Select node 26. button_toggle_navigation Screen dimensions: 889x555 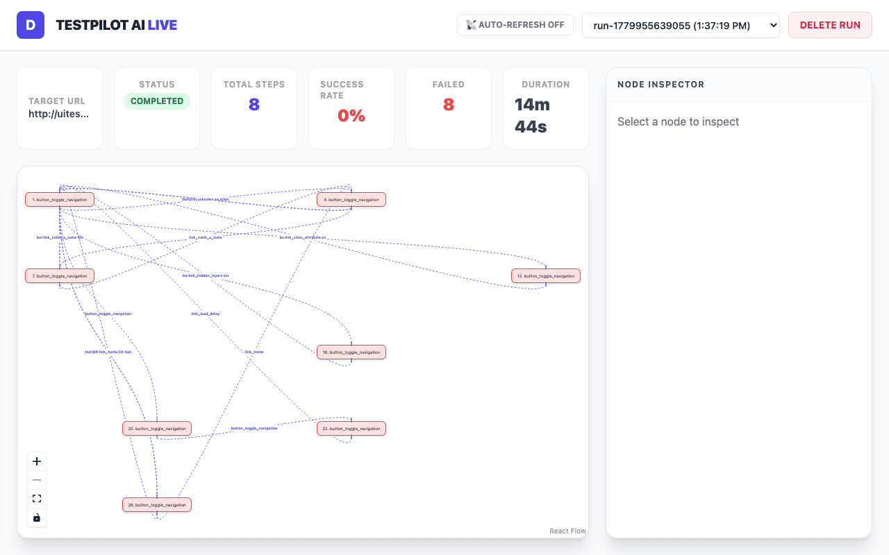[157, 505]
